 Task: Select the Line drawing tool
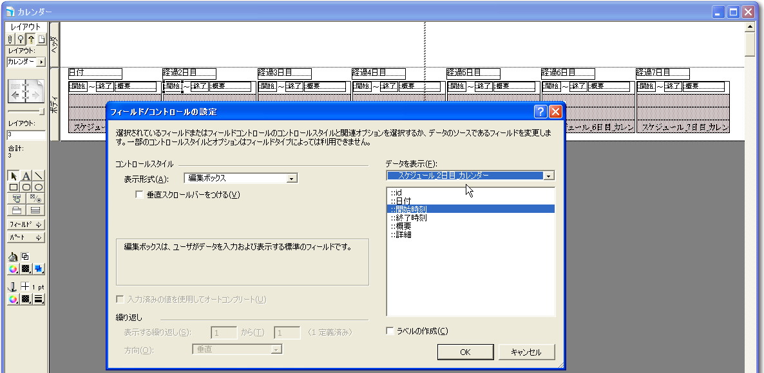click(38, 176)
